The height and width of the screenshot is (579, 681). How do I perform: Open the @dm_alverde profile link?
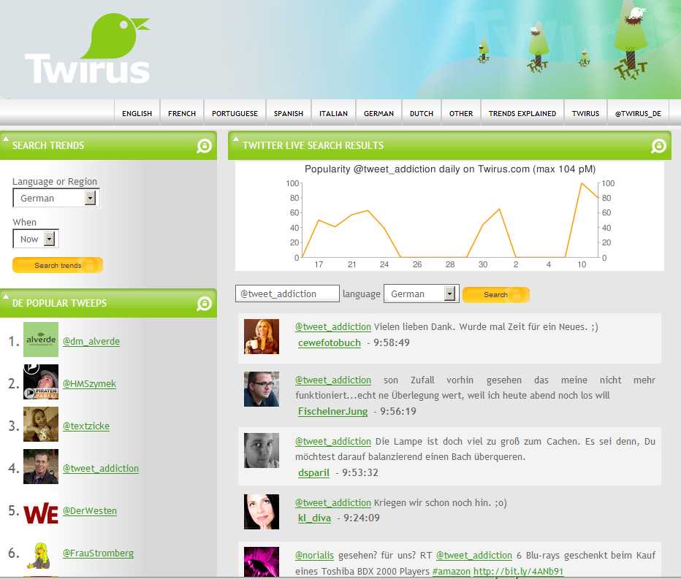point(91,341)
